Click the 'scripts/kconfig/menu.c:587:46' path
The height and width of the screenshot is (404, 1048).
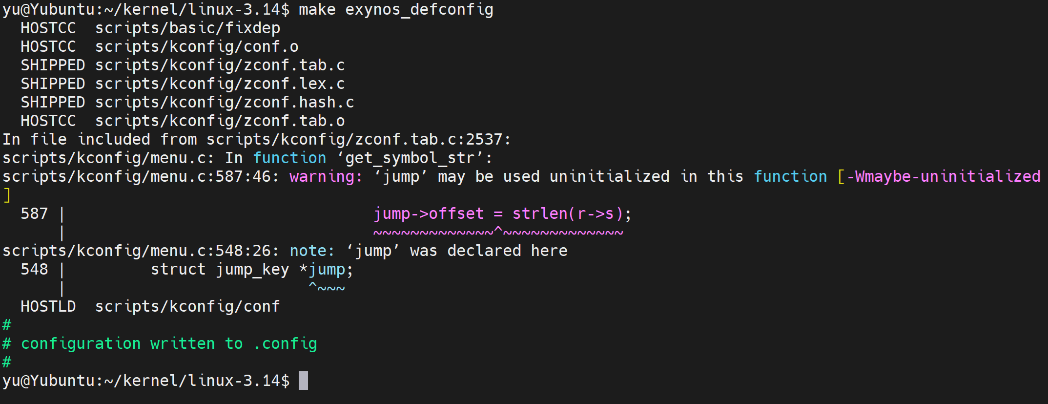137,176
